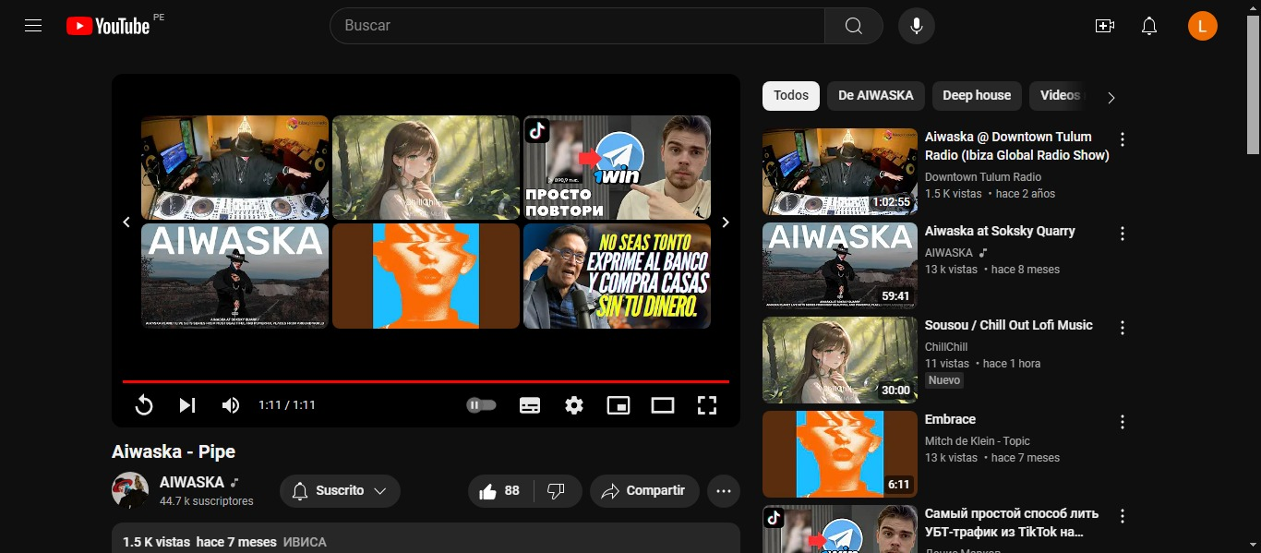Viewport: 1261px width, 553px height.
Task: Share the video via Compartir
Action: 644,491
